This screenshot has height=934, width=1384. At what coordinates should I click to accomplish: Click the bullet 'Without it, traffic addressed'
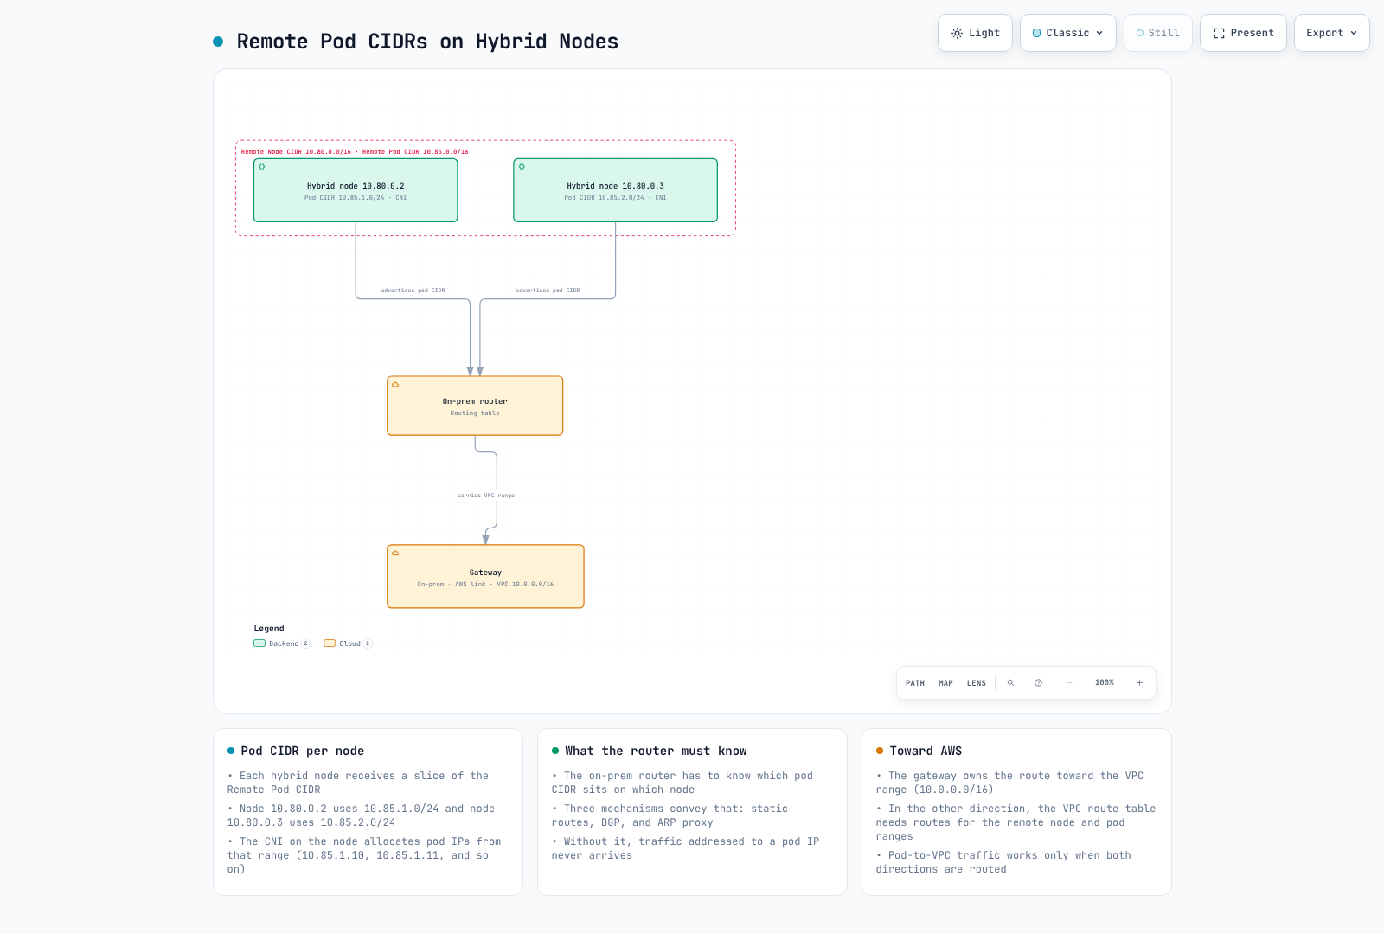(x=685, y=848)
